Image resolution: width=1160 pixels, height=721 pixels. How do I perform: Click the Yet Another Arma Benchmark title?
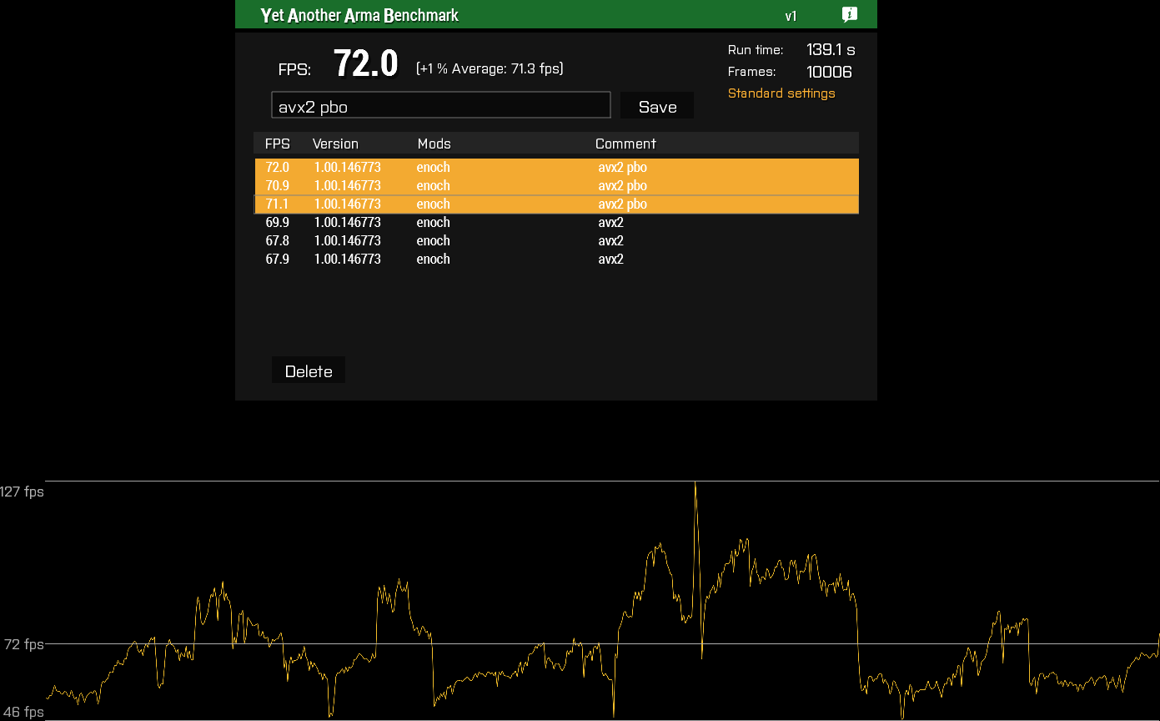[359, 15]
